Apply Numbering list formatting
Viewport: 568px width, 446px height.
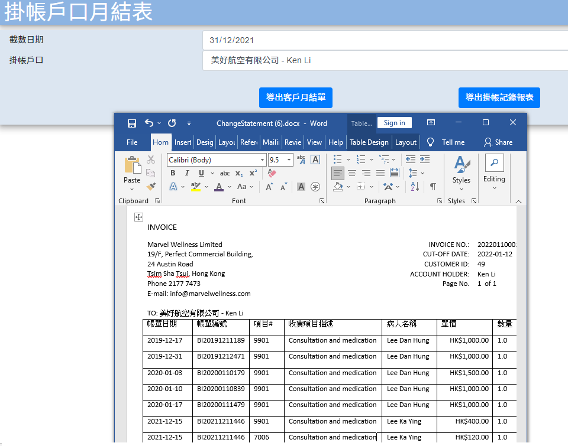coord(361,159)
